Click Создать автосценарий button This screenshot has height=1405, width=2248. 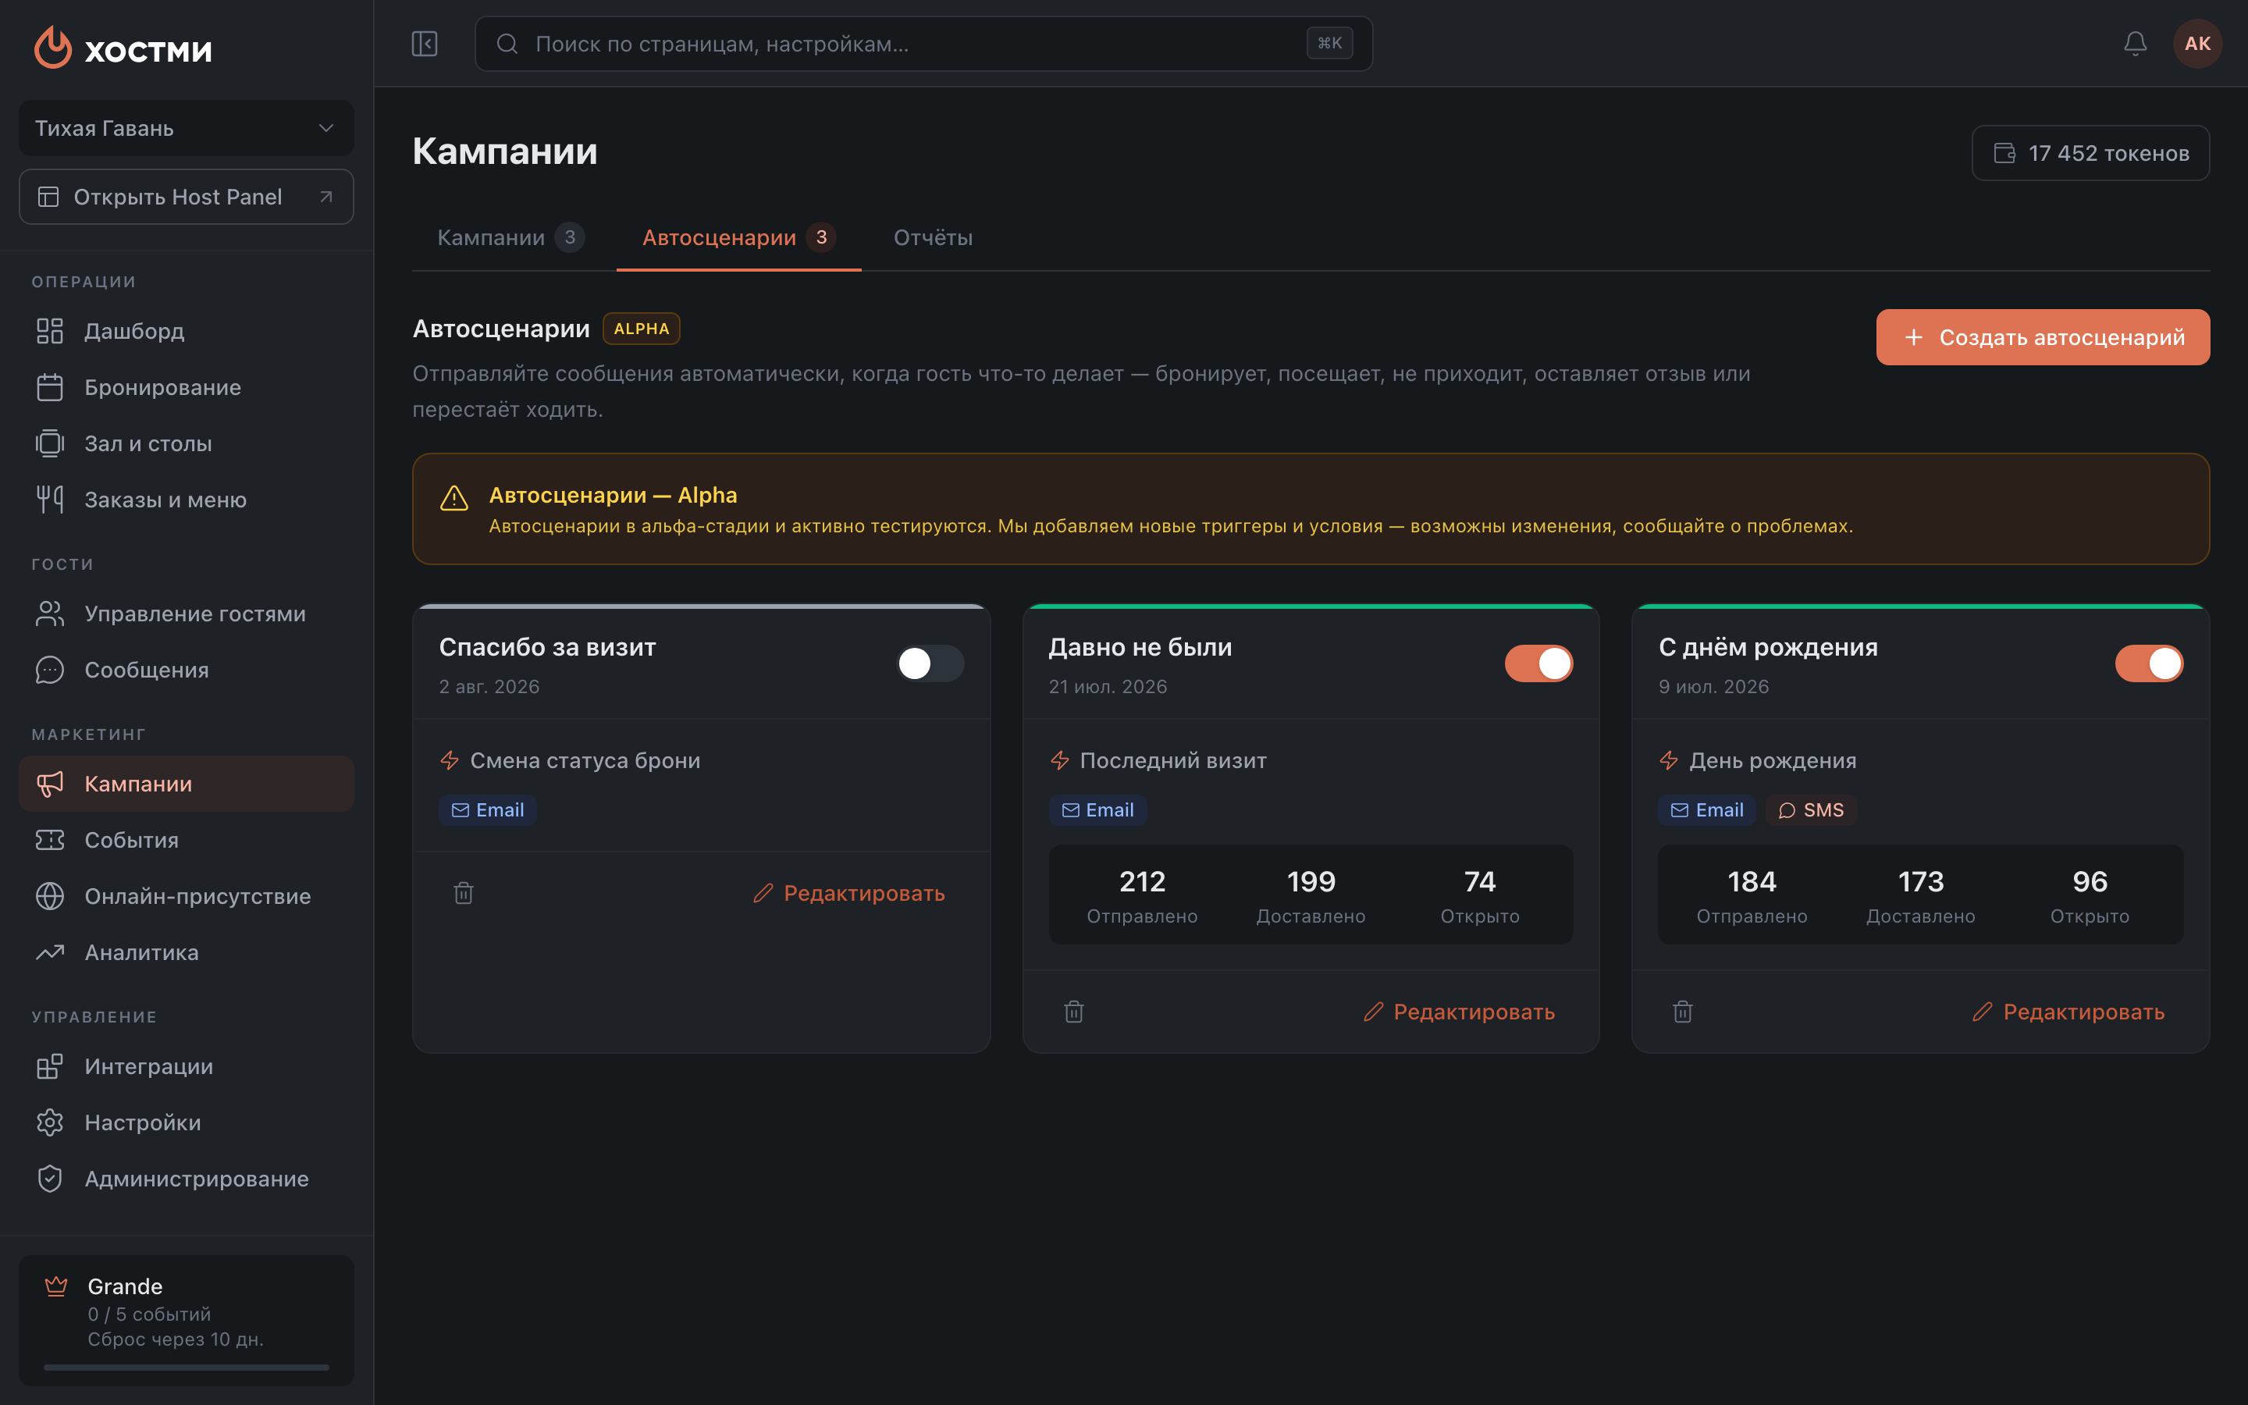(x=2043, y=337)
